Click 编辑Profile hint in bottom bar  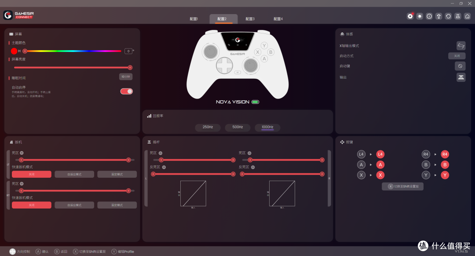(x=123, y=252)
